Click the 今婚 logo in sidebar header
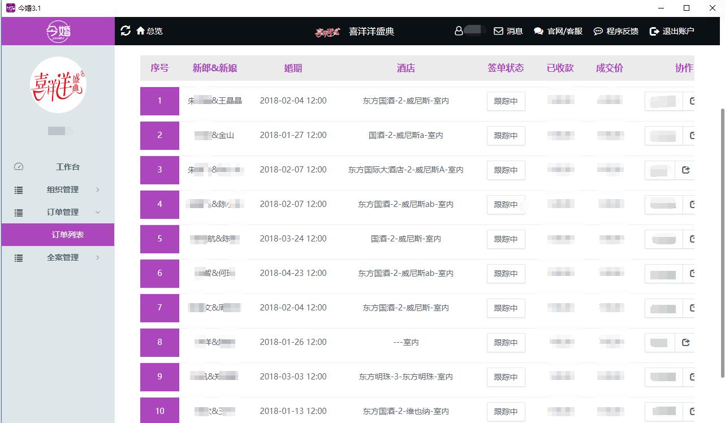The image size is (725, 423). point(58,31)
